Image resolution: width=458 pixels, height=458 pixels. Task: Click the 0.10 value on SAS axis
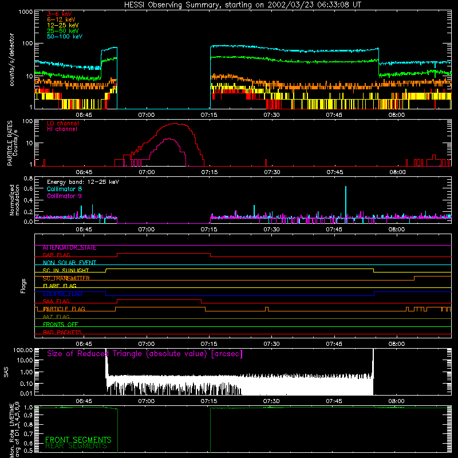point(26,384)
